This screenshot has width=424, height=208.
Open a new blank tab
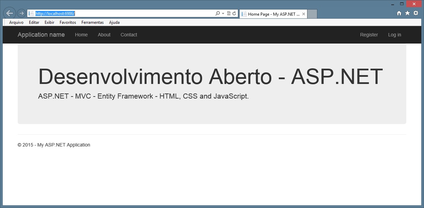point(312,14)
